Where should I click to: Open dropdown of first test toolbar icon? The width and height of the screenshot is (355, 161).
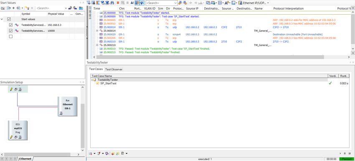pyautogui.click(x=94, y=153)
